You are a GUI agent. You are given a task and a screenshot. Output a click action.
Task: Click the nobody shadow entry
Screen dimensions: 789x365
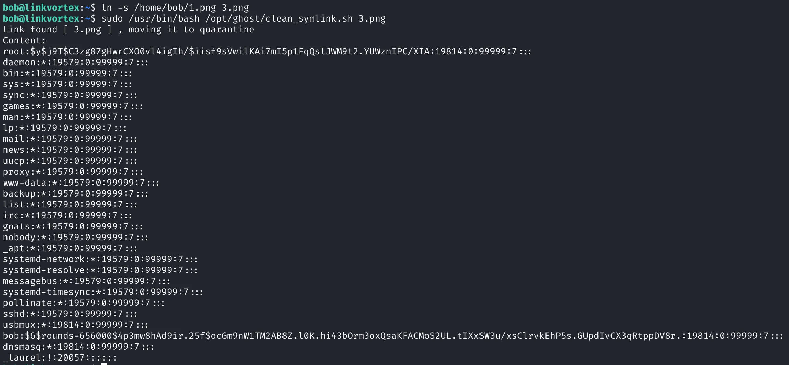(76, 237)
